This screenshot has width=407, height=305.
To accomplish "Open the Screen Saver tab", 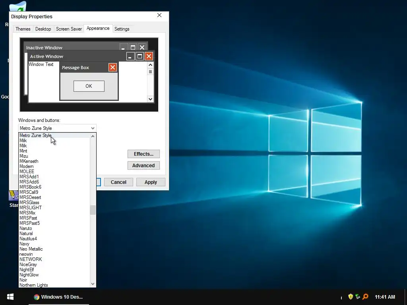I will point(69,29).
